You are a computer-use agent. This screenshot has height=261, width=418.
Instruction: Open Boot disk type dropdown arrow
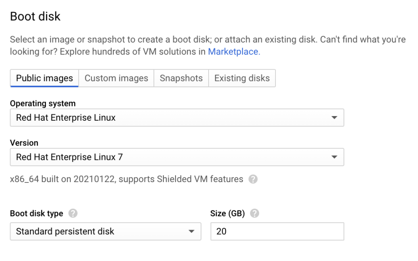coord(191,231)
